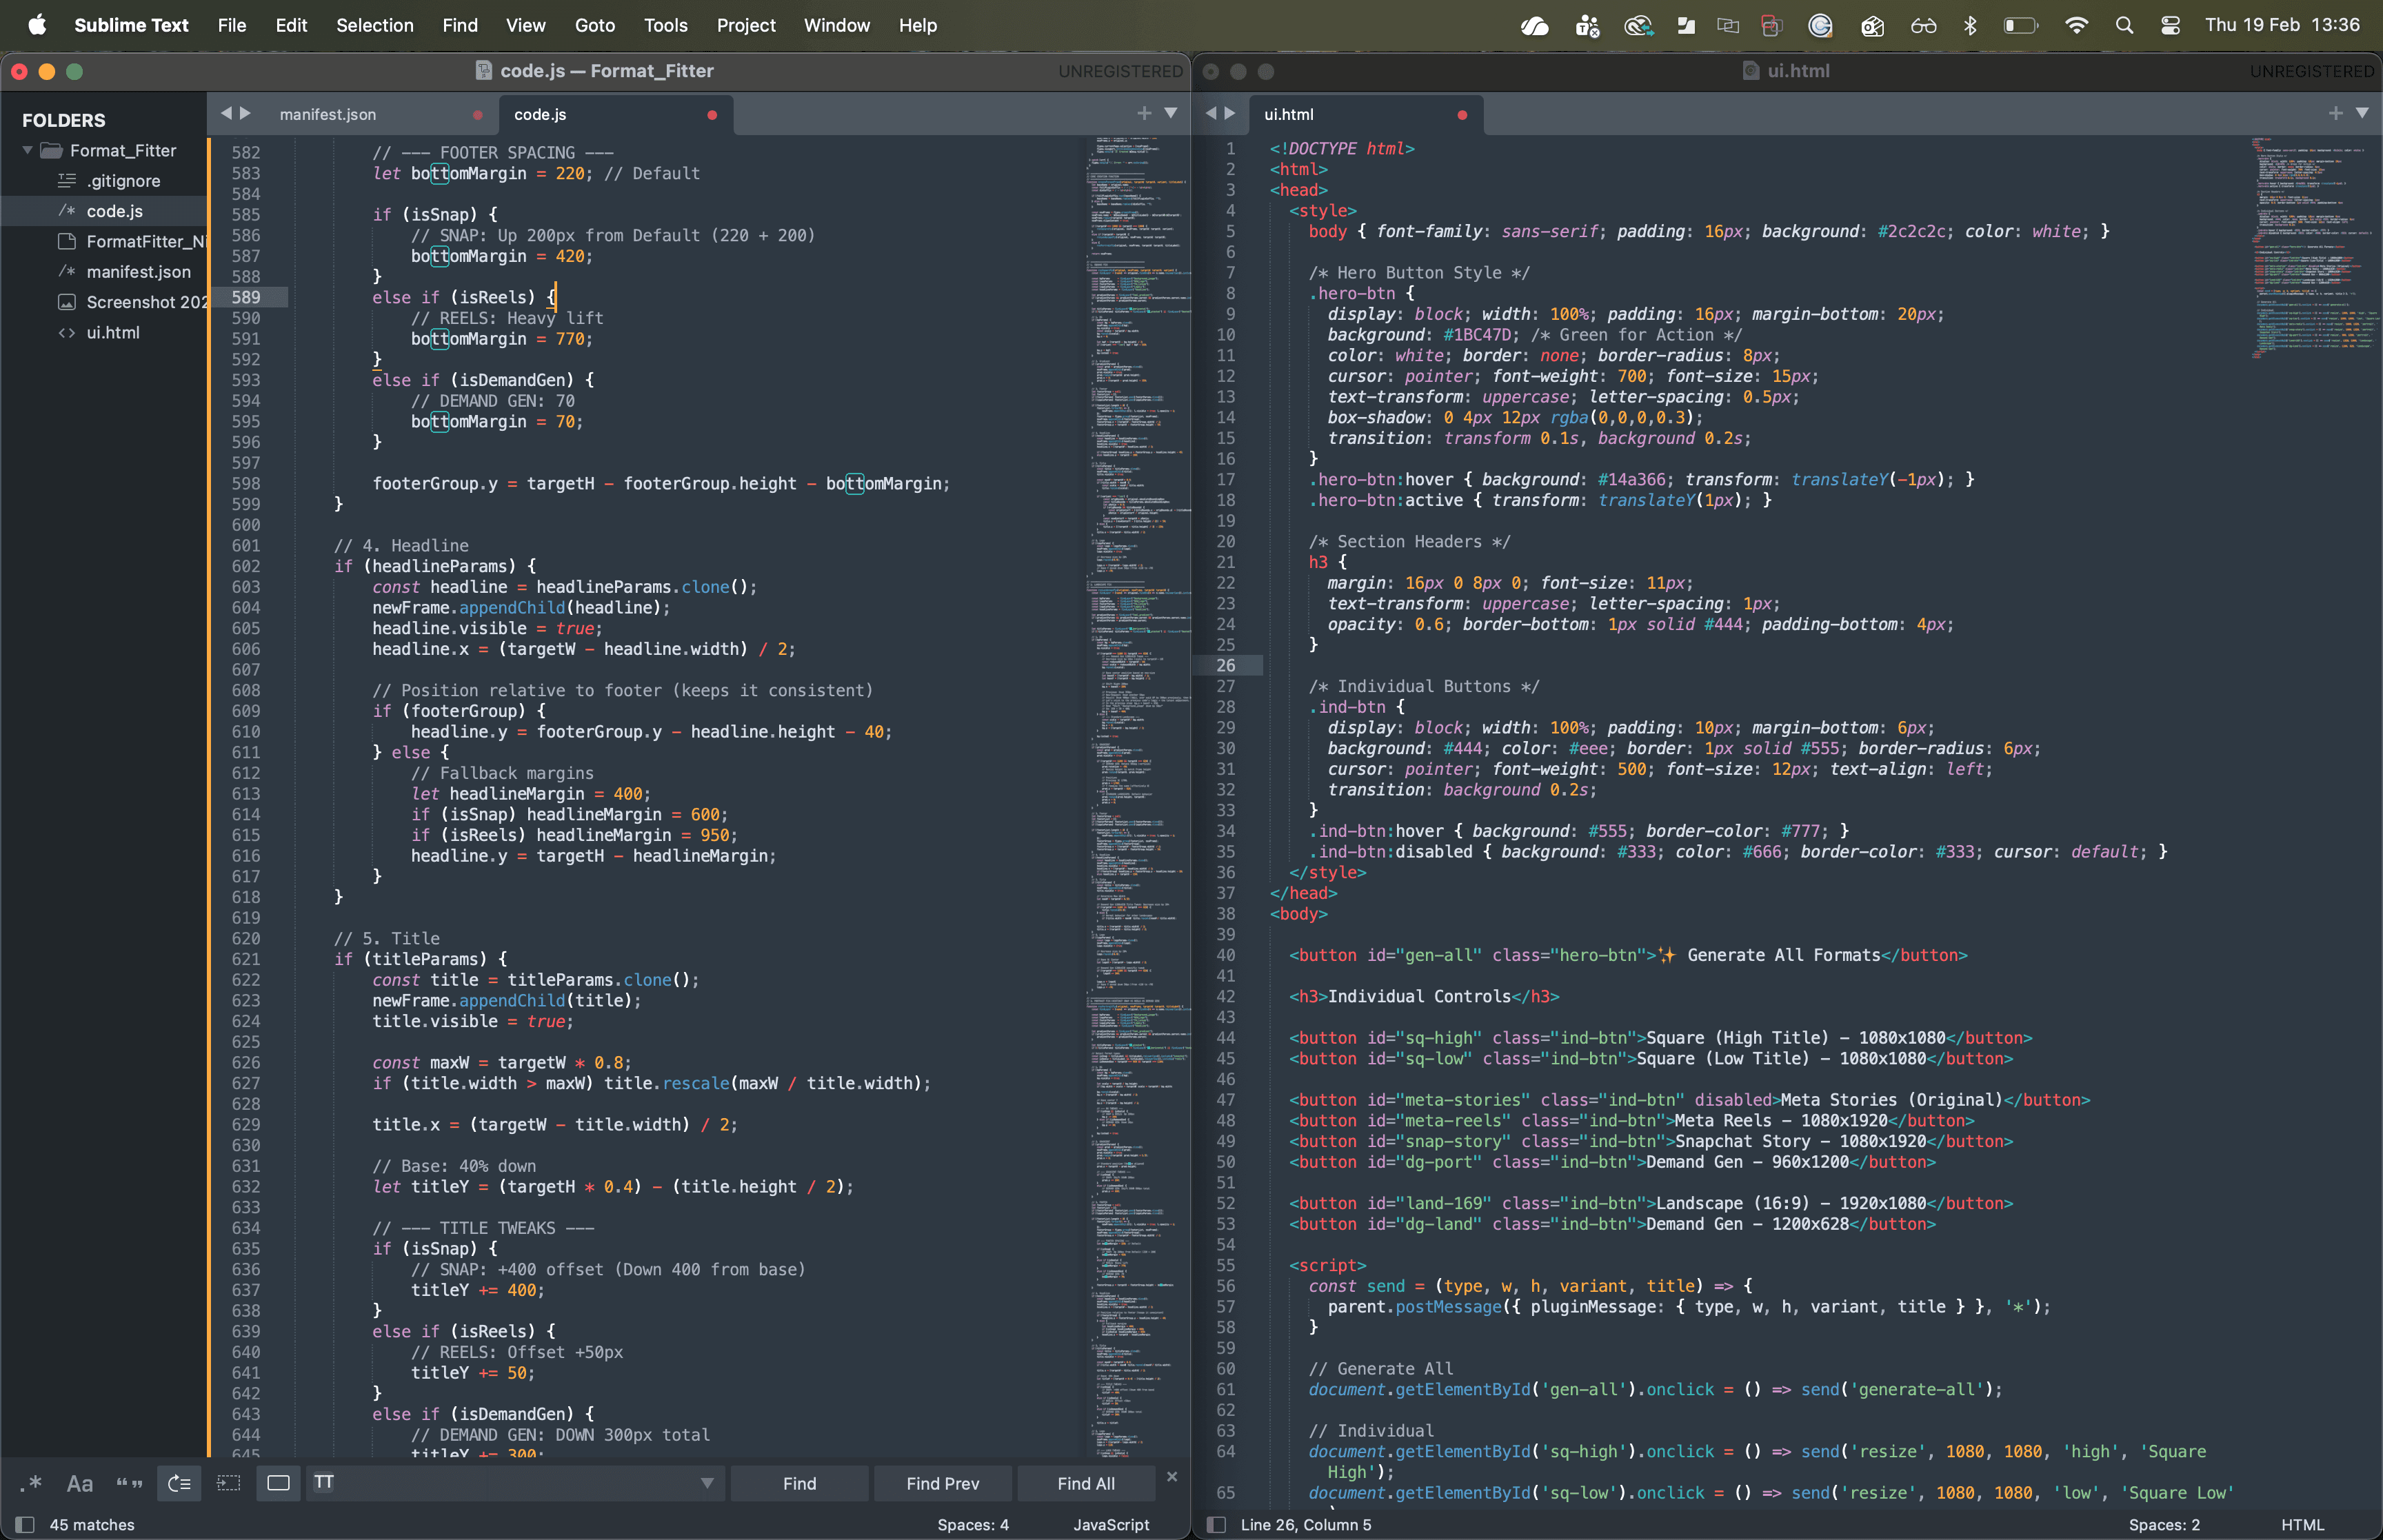Click the in-selection search icon
This screenshot has width=2383, height=1540.
tap(229, 1483)
